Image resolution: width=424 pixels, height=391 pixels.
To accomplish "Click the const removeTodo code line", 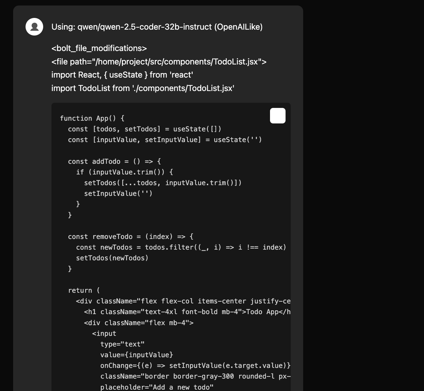I will (131, 237).
